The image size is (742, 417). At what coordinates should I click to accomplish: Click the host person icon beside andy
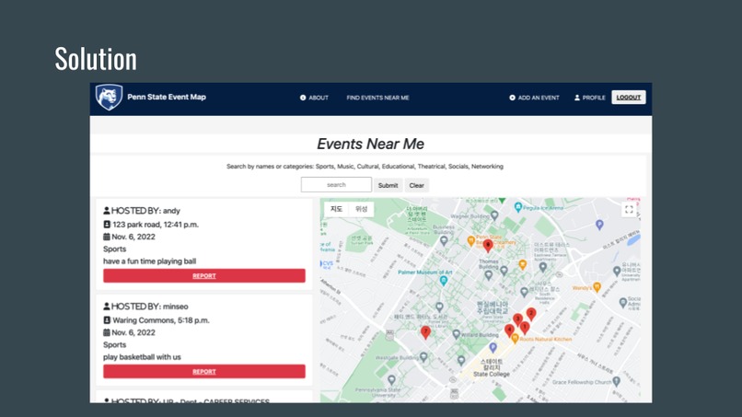pos(107,210)
